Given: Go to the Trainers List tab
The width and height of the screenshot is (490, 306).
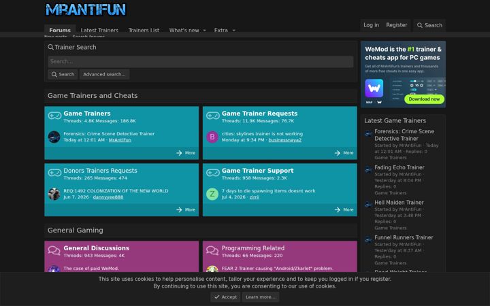Looking at the screenshot, I should pyautogui.click(x=144, y=30).
